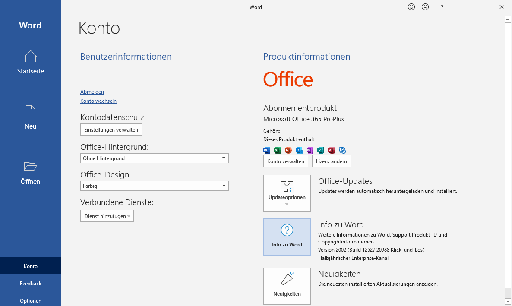
Task: Click the Konto wechseln link
Action: pos(98,101)
